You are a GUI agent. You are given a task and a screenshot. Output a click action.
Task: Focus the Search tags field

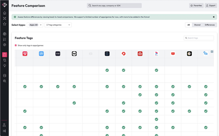[199, 38]
